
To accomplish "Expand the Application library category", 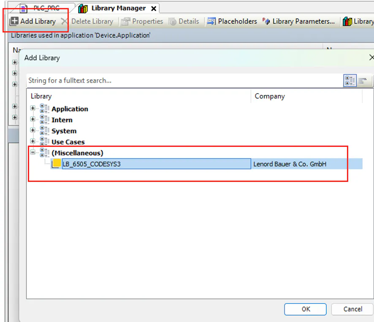I will coord(33,108).
